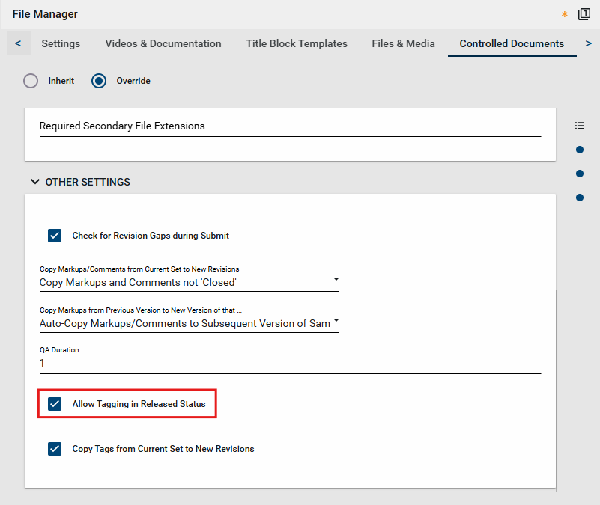Click the QA Duration input field
This screenshot has height=505, width=600.
click(289, 363)
